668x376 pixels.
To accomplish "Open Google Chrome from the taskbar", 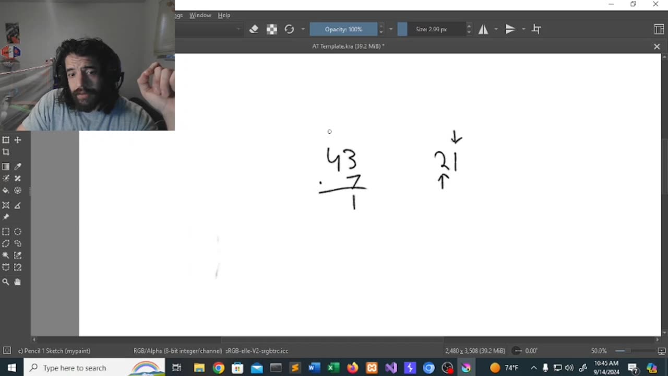I will coord(218,368).
